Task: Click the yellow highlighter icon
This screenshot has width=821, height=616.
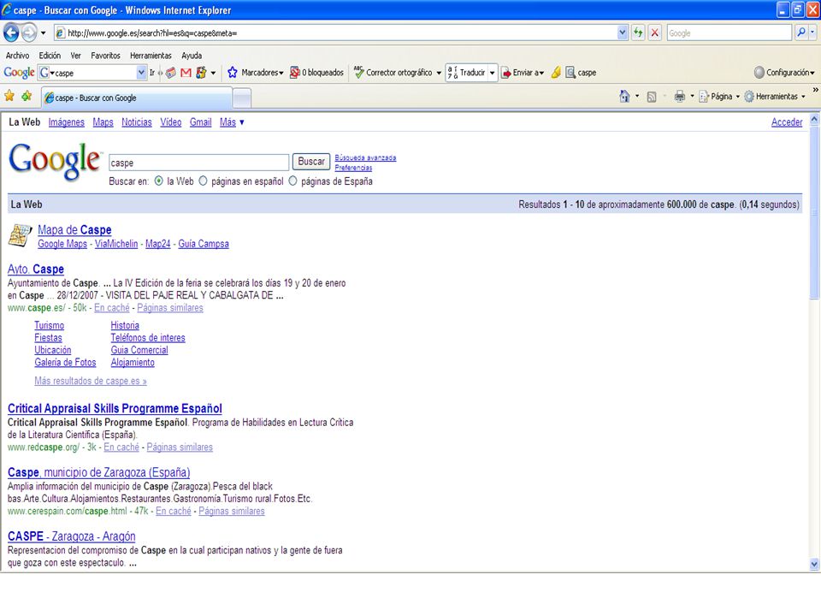Action: click(556, 73)
